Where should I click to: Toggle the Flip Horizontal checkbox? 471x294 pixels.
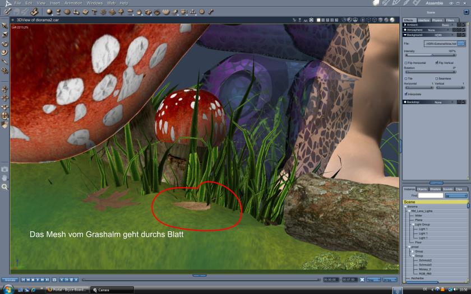[x=406, y=63]
